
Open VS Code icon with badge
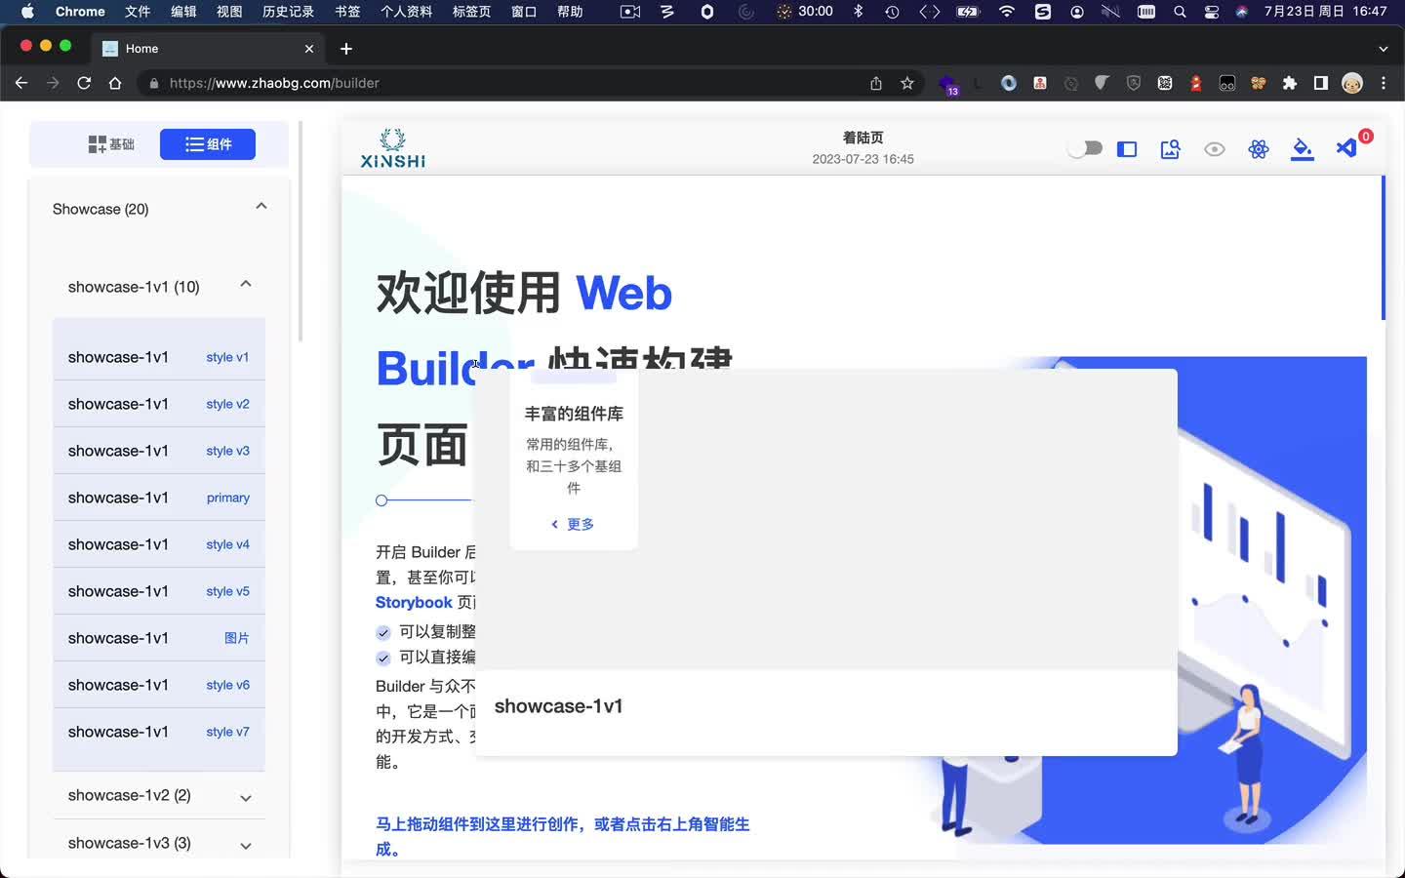coord(1347,149)
